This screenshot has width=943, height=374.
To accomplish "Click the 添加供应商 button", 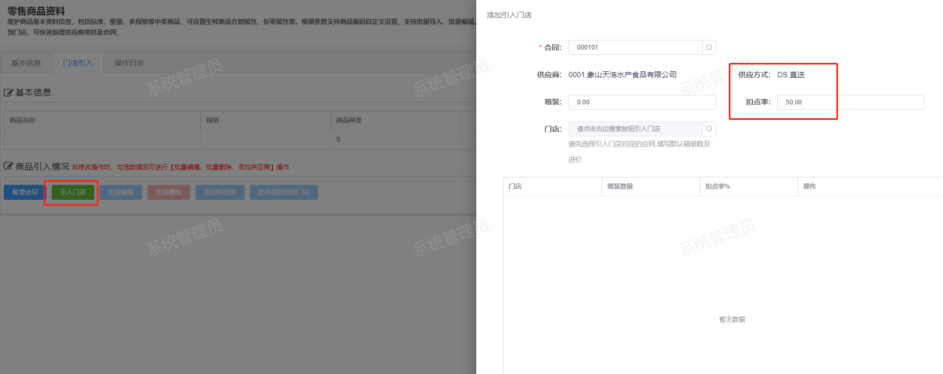I will [220, 192].
